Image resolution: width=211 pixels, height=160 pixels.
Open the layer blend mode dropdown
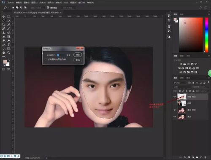[182, 87]
